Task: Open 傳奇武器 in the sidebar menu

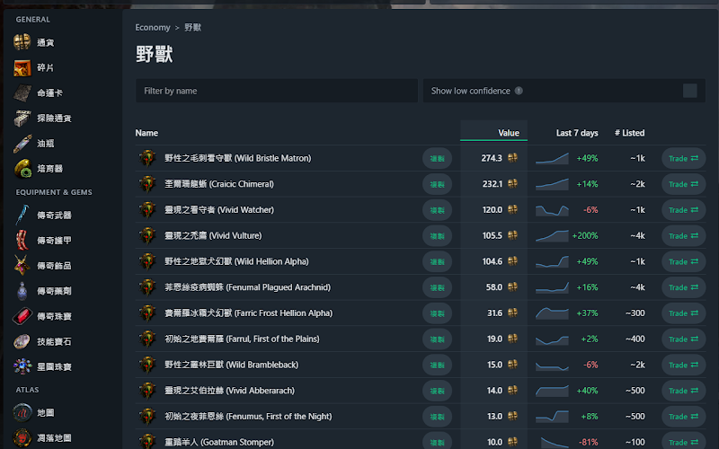Action: (54, 215)
